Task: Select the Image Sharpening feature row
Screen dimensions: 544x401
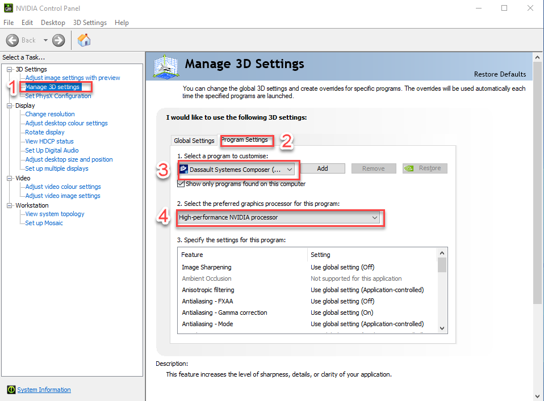Action: pyautogui.click(x=307, y=267)
